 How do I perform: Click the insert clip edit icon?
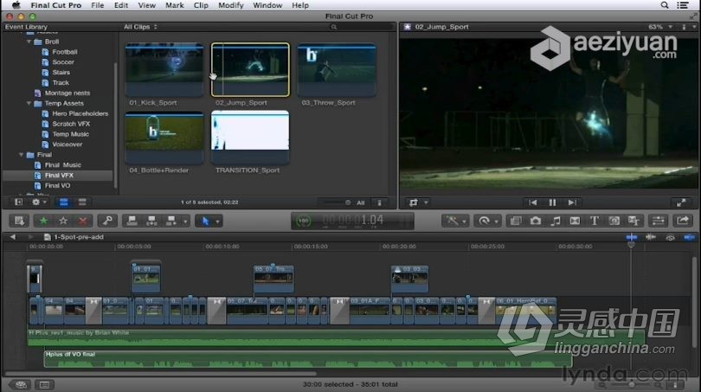tap(151, 221)
